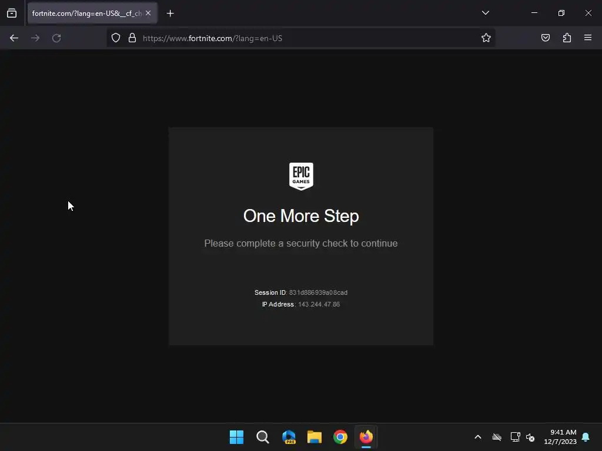The width and height of the screenshot is (602, 451).
Task: Open tracking protection shield info
Action: coord(116,38)
